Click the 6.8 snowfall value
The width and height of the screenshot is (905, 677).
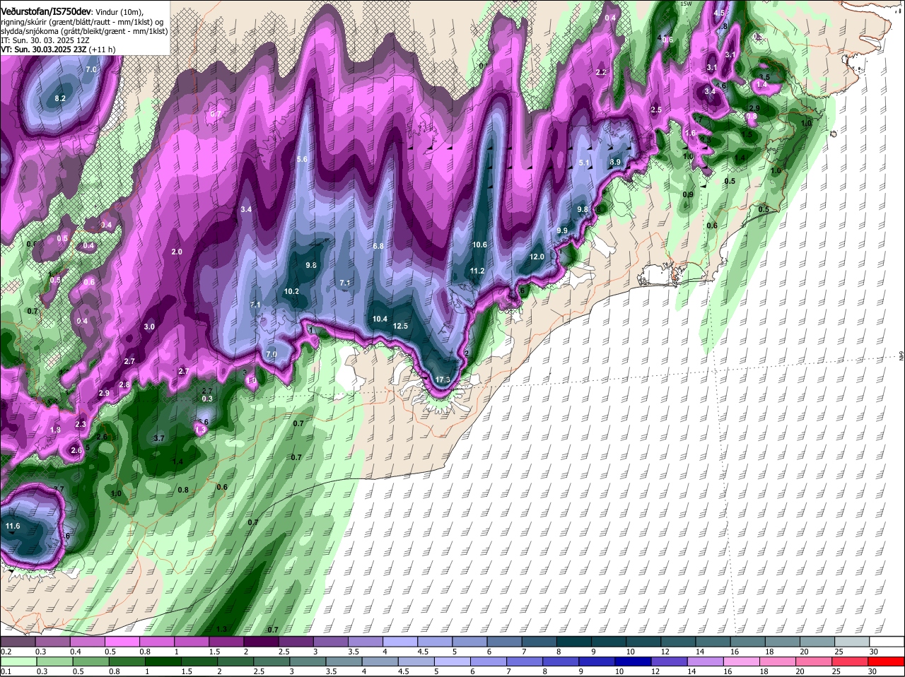(x=378, y=246)
